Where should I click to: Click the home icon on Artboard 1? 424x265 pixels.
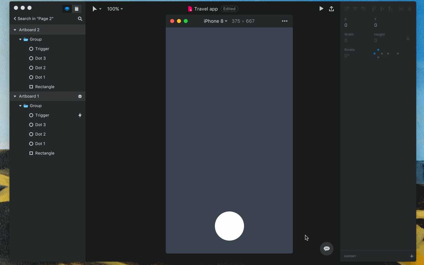click(80, 96)
